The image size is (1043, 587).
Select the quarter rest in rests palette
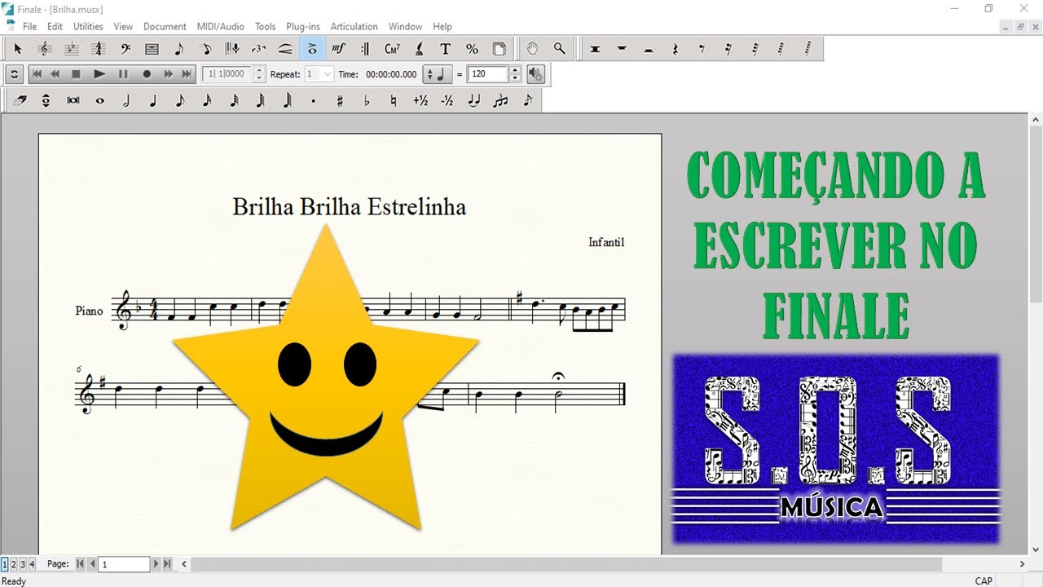(x=675, y=49)
